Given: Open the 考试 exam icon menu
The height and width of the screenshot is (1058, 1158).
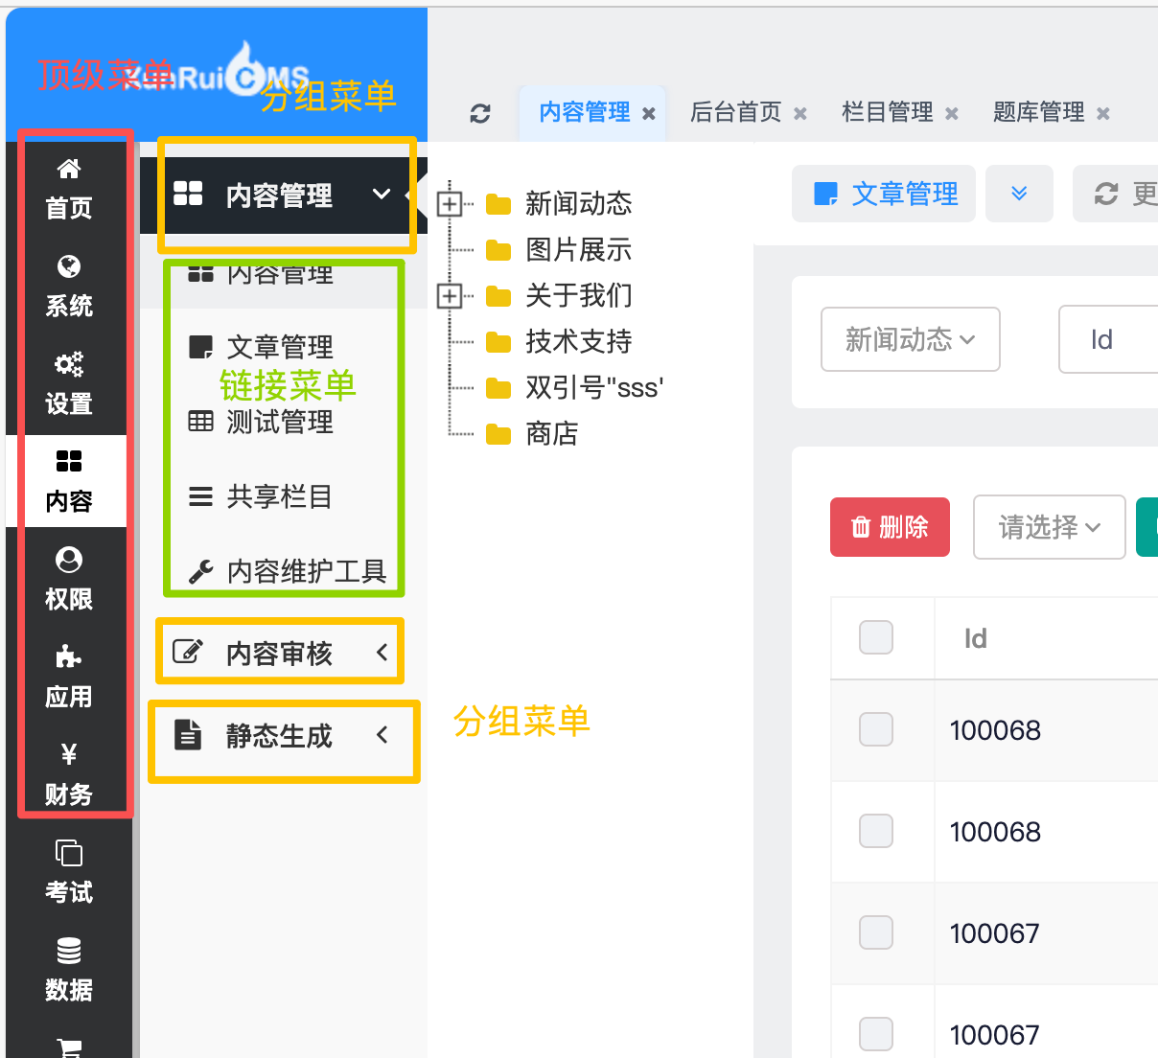Looking at the screenshot, I should click(69, 853).
